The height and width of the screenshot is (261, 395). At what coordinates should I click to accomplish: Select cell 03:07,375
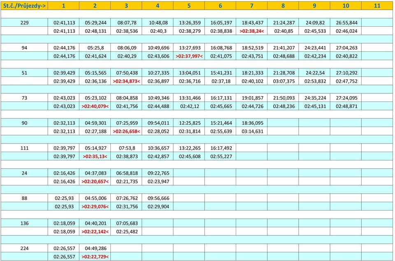[283, 81]
